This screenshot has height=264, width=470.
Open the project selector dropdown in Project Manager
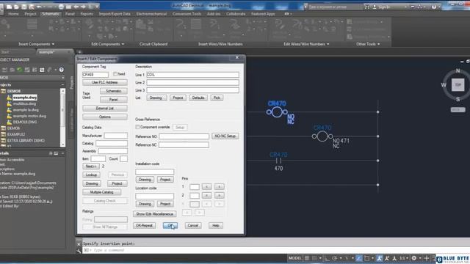tap(62, 78)
